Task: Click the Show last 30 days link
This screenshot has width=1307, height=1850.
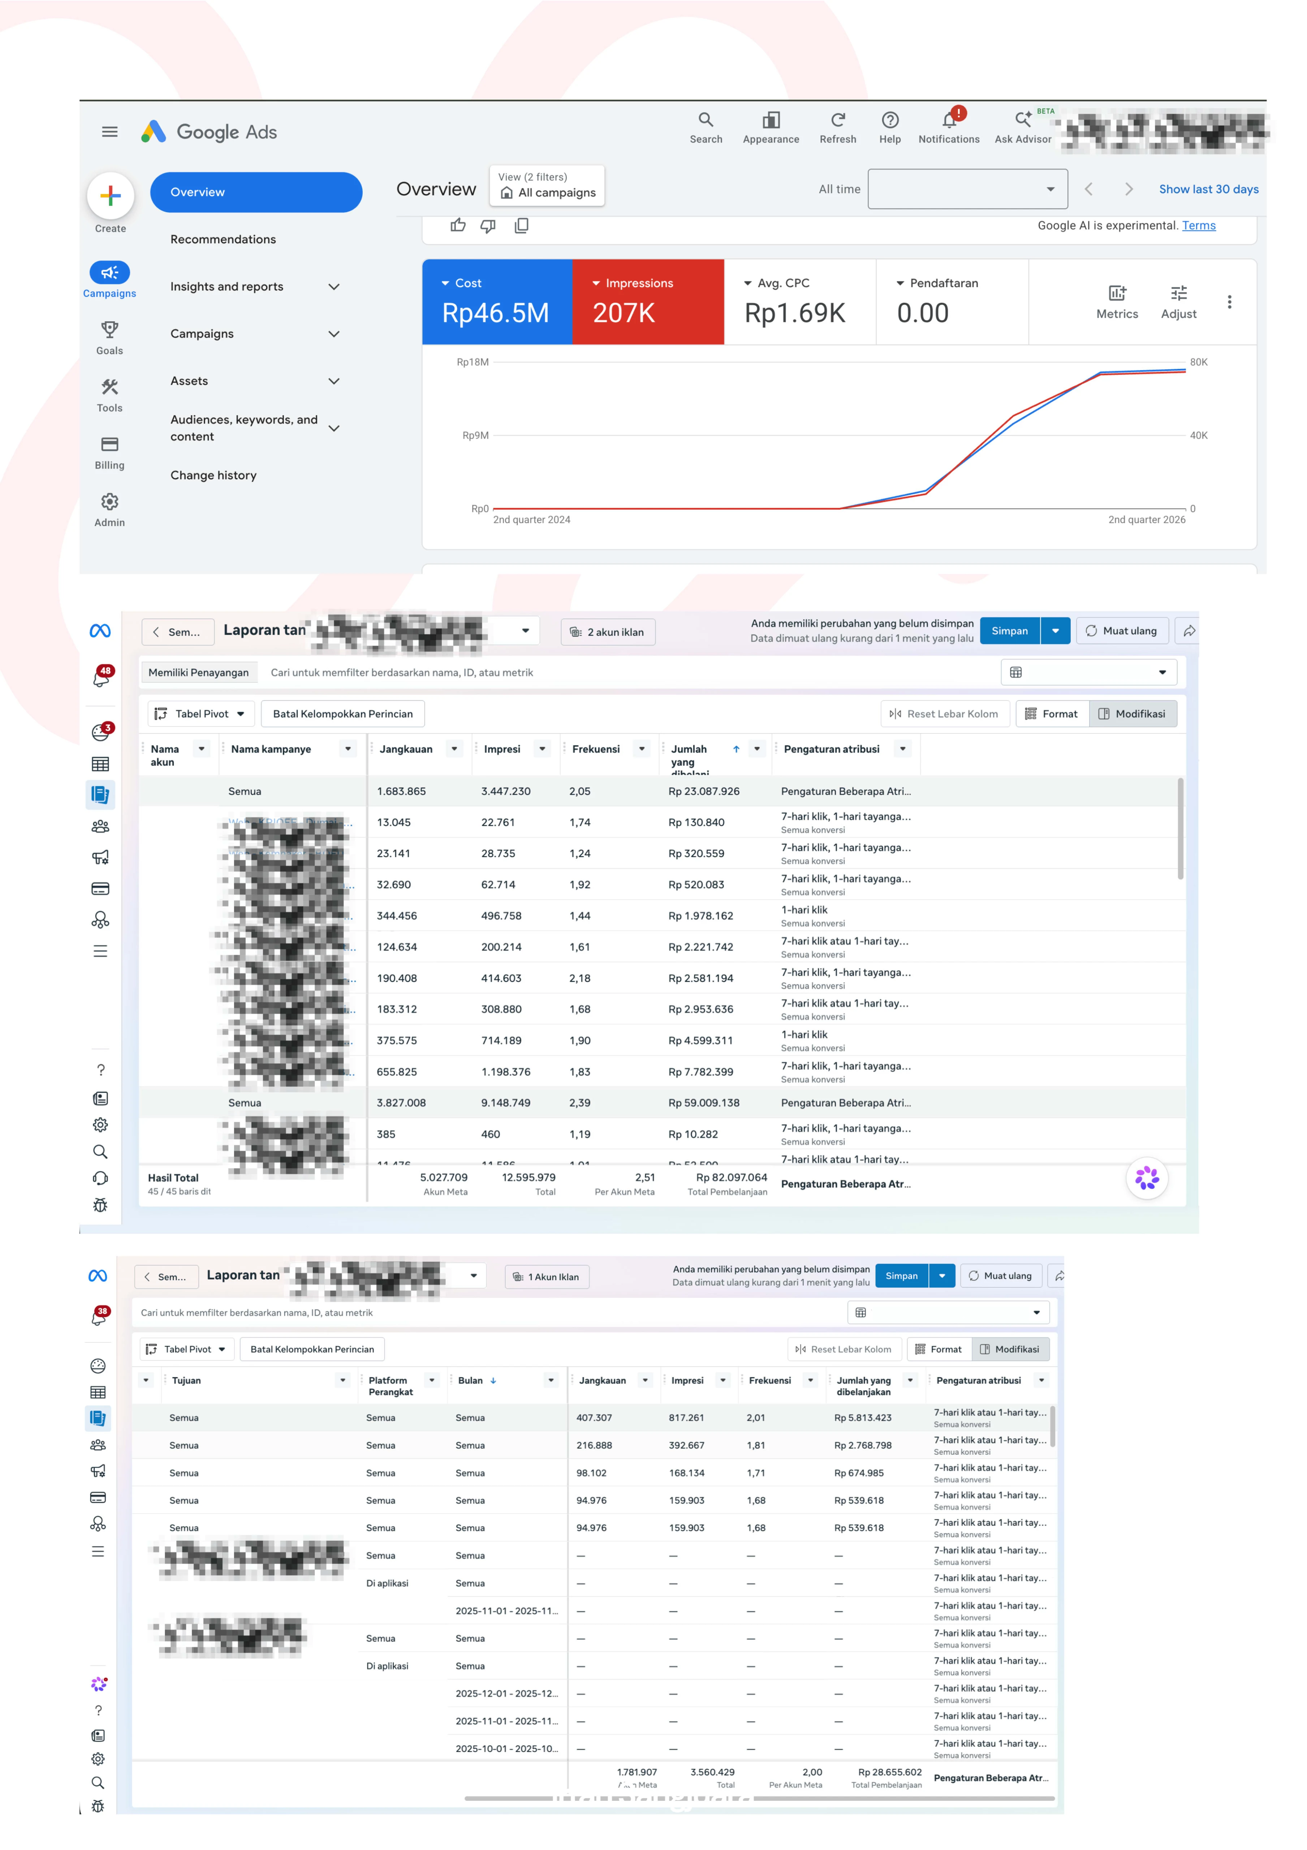Action: (x=1209, y=189)
